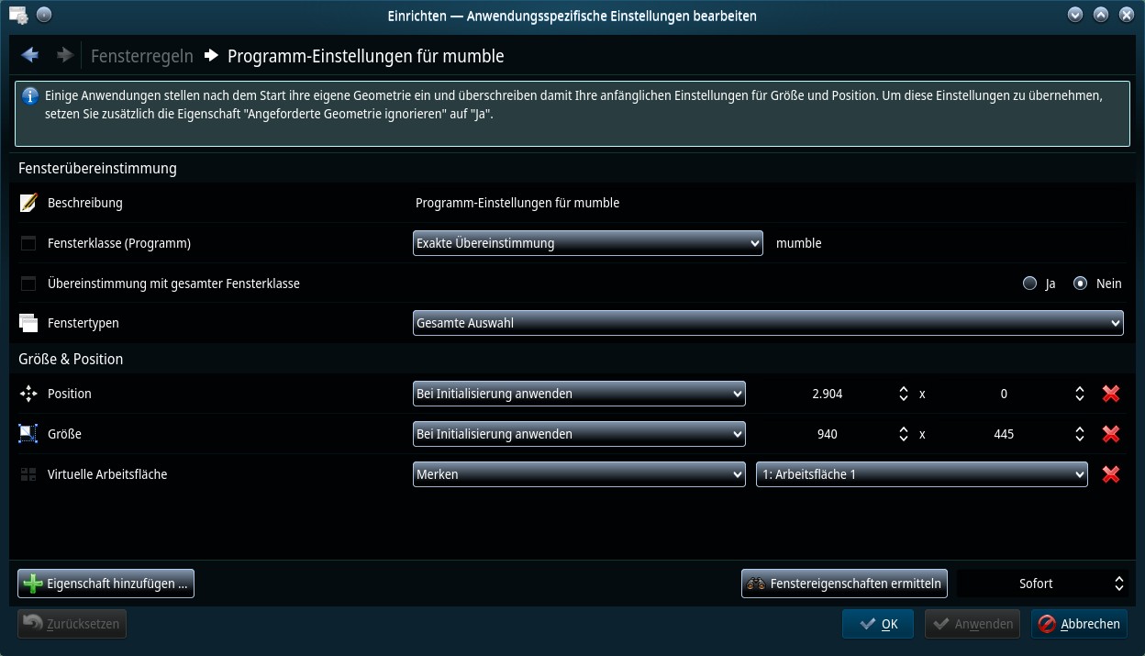The image size is (1145, 656).
Task: Click the info icon in the hint banner
Action: (30, 96)
